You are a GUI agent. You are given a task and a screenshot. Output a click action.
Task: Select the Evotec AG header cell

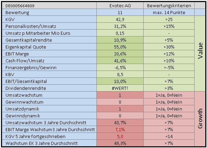point(120,6)
